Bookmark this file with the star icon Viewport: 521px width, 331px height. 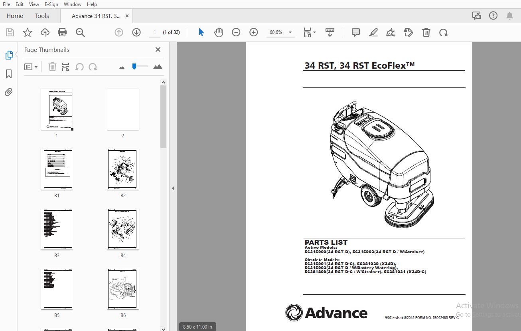(x=28, y=32)
